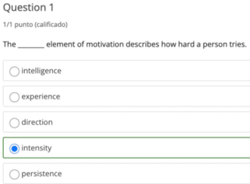Choose the direction radio button
Image resolution: width=250 pixels, height=184 pixels.
14,122
